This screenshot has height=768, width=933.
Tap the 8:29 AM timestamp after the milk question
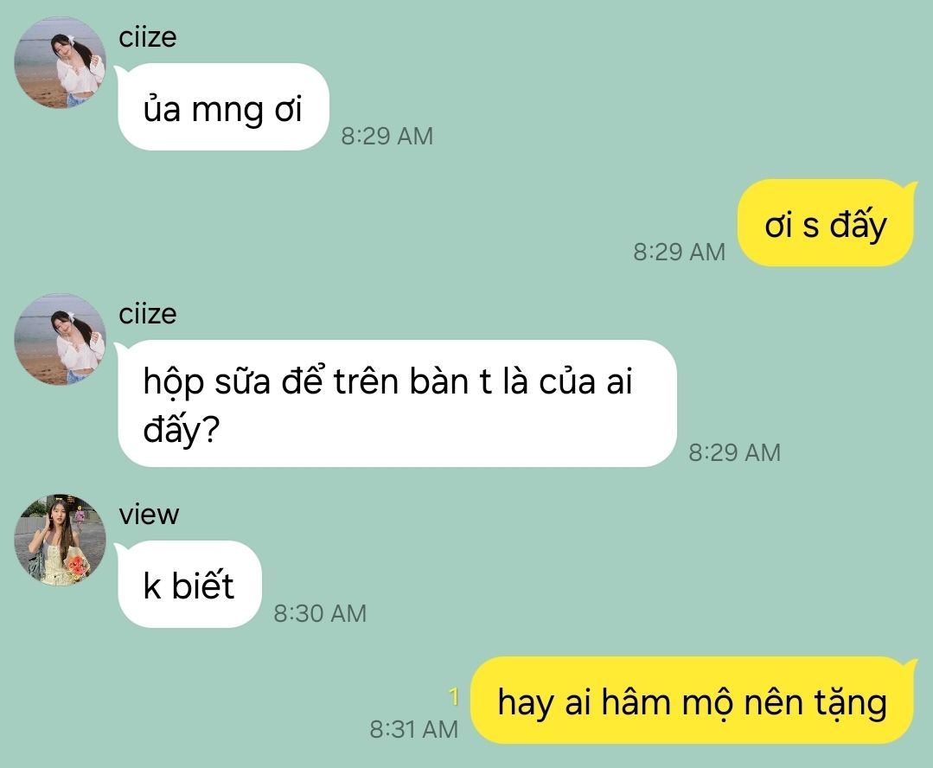[x=734, y=452]
